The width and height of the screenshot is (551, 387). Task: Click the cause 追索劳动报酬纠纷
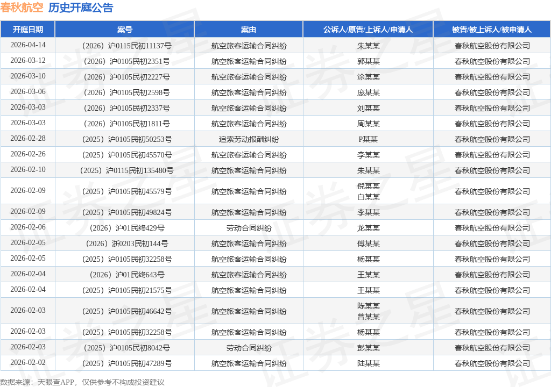[249, 139]
